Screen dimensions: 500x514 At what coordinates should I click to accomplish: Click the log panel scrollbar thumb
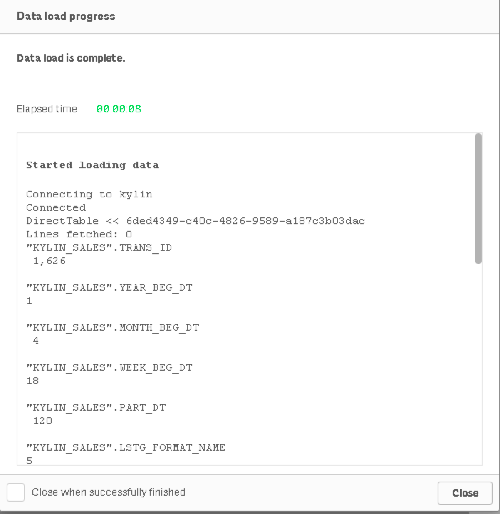(478, 198)
